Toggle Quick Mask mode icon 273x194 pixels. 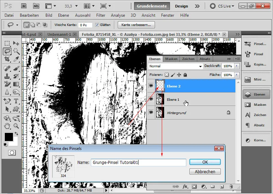12,153
